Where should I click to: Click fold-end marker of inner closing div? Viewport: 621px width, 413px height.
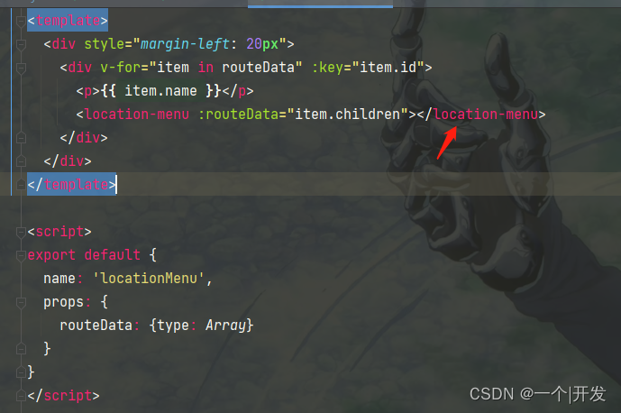coord(21,138)
